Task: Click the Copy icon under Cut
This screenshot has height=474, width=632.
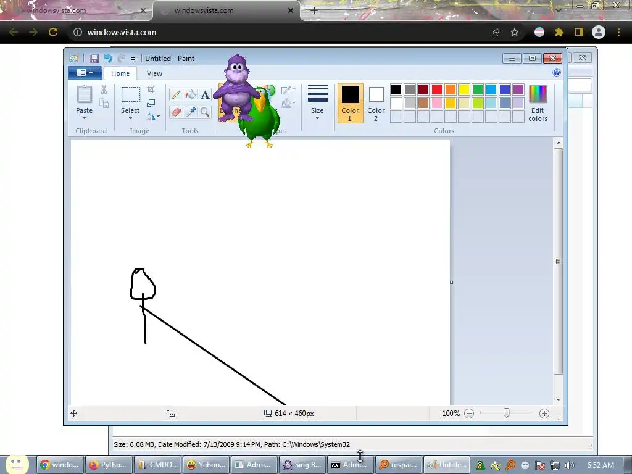Action: tap(104, 103)
